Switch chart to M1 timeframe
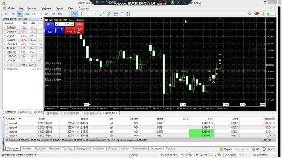282x158 pixels. [x=7, y=14]
